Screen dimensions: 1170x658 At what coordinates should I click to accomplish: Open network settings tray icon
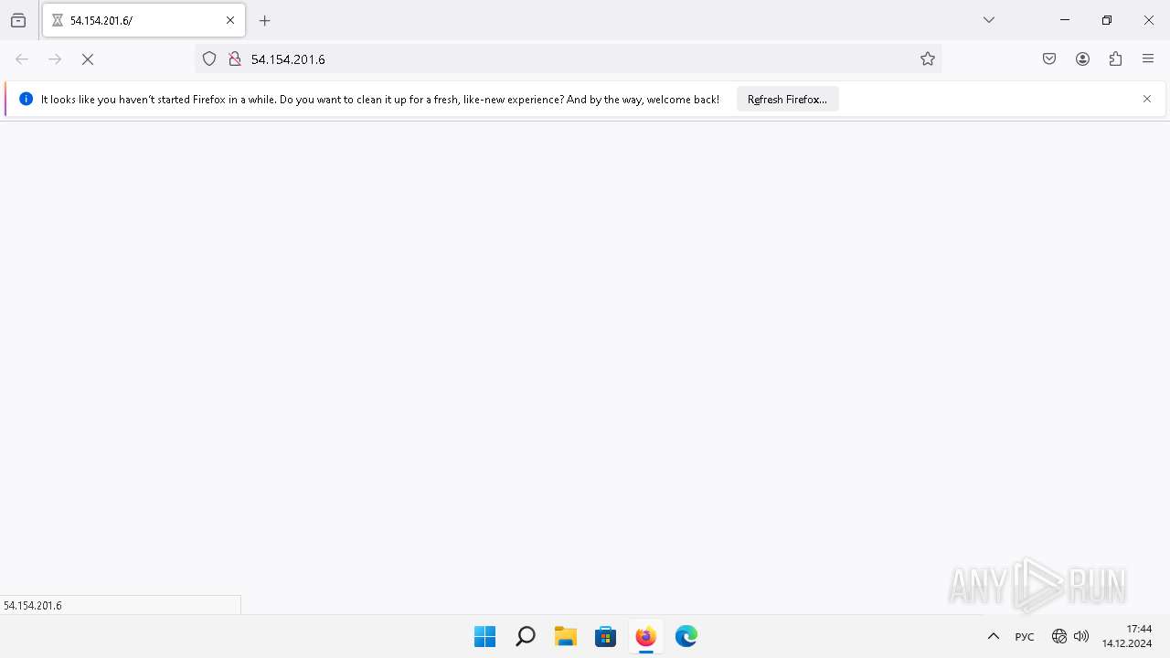coord(1059,636)
